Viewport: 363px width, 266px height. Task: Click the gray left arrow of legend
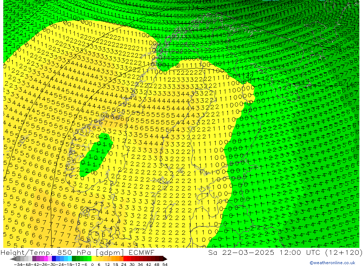(13, 259)
